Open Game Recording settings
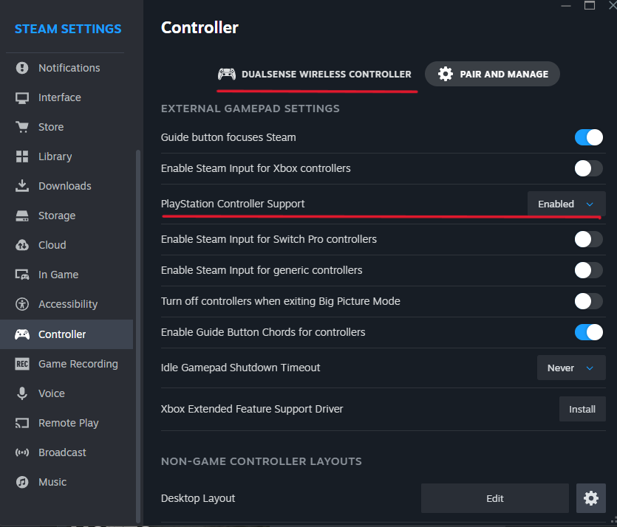Viewport: 617px width, 527px height. 67,364
